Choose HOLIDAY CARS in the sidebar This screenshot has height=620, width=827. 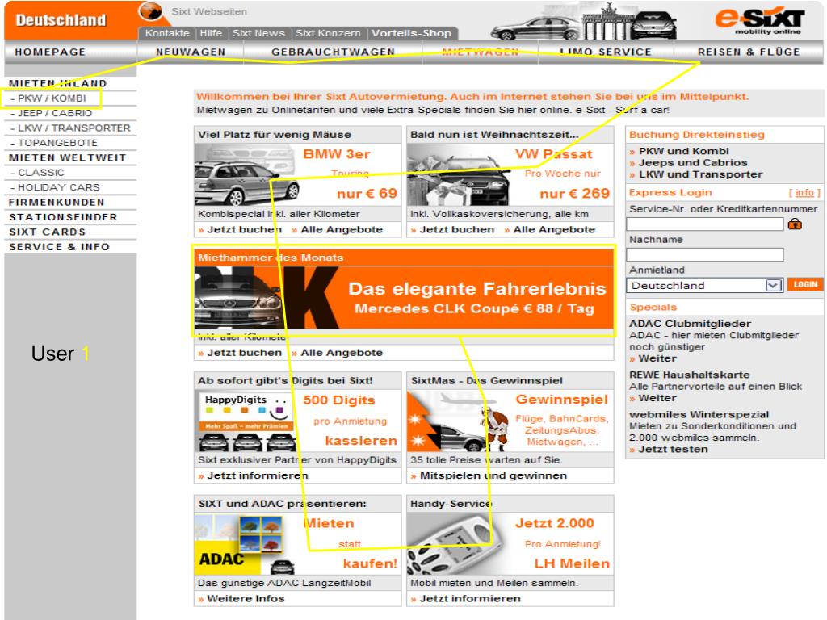click(58, 187)
